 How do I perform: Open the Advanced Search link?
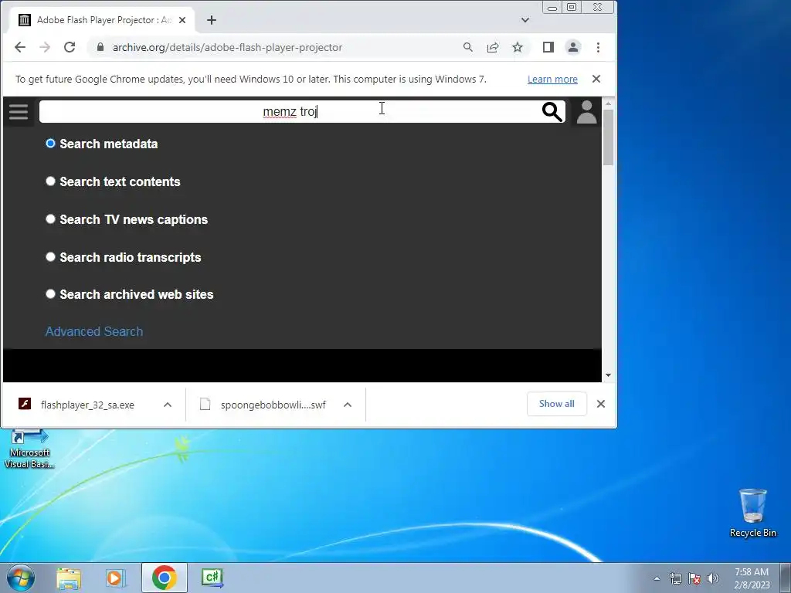pyautogui.click(x=94, y=331)
